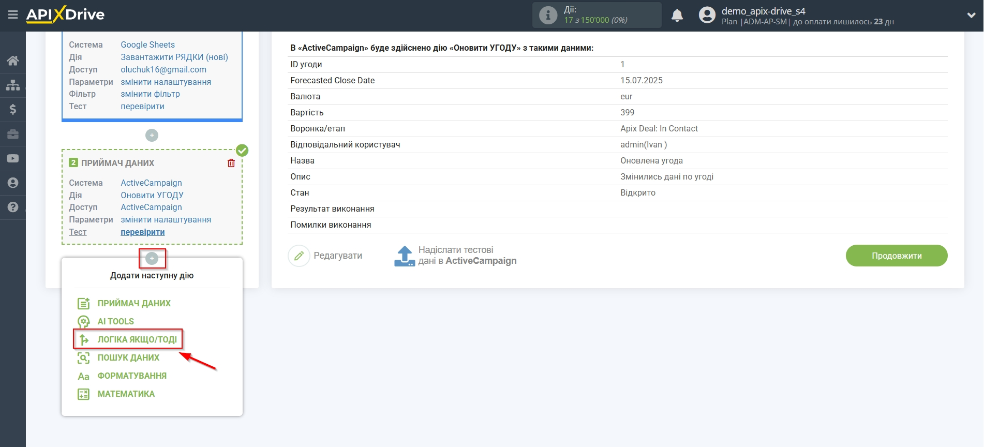Open the ActiveCampaign system link
Viewport: 984px width, 447px height.
pos(151,183)
